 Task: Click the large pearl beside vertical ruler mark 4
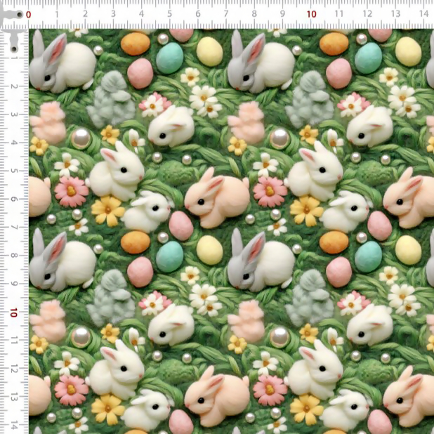click(81, 138)
